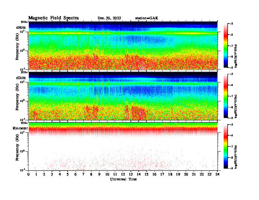Viewport: 259px width, 200px height.
Task: Click the hour '24' tick label on the time axis
Action: tap(217, 175)
